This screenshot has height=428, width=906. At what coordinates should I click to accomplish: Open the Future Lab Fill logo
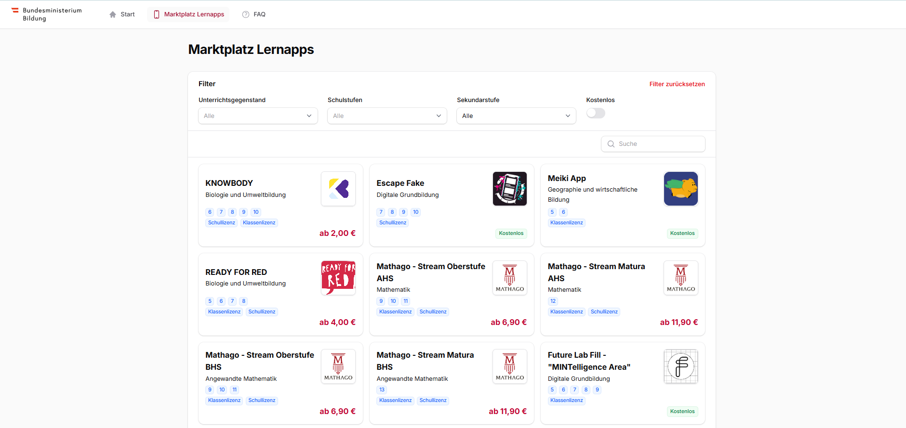pos(681,366)
